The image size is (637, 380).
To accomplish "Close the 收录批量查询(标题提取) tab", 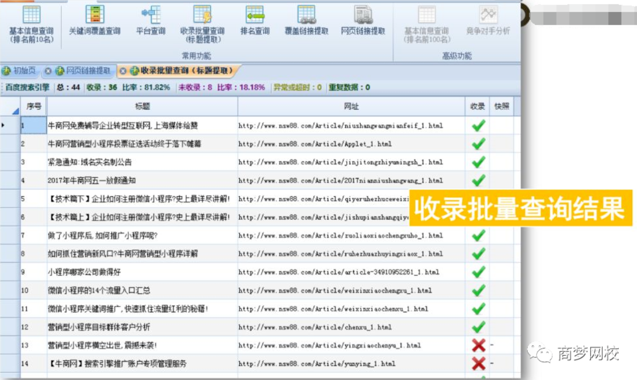I will coord(123,71).
